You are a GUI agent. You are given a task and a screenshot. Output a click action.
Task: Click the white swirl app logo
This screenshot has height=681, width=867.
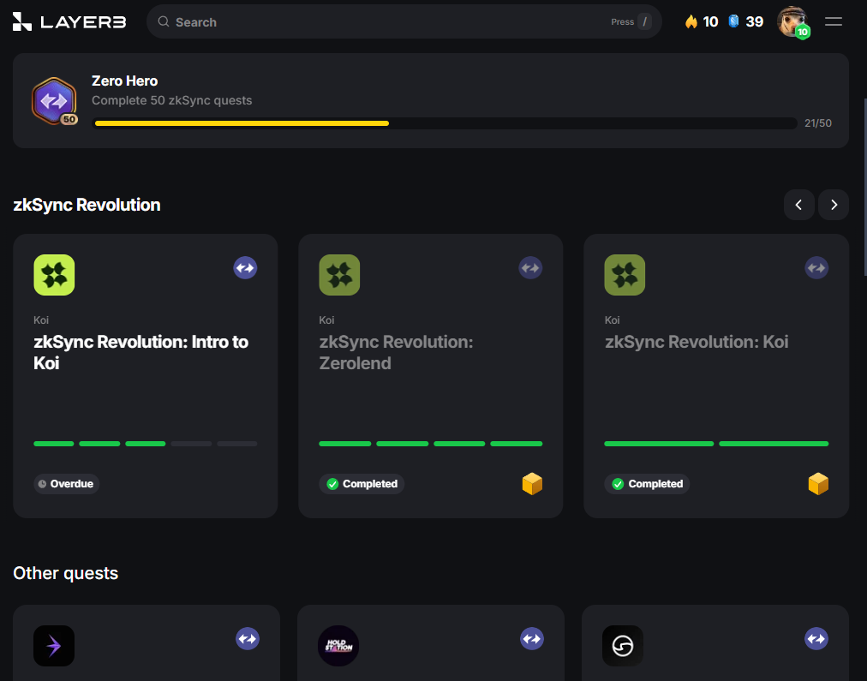coord(623,646)
